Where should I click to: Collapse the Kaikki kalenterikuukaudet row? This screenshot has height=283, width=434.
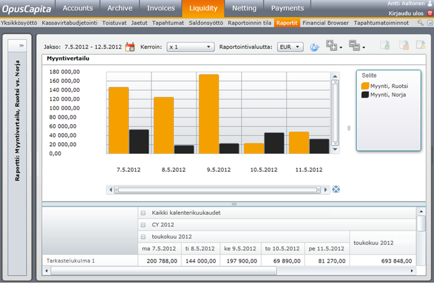coord(143,213)
